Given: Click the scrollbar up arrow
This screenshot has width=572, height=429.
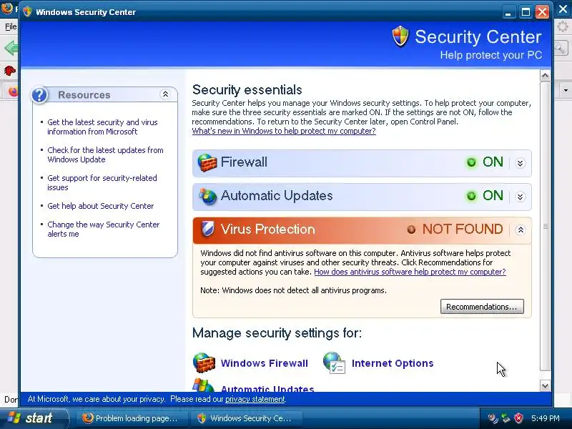Looking at the screenshot, I should pyautogui.click(x=545, y=76).
